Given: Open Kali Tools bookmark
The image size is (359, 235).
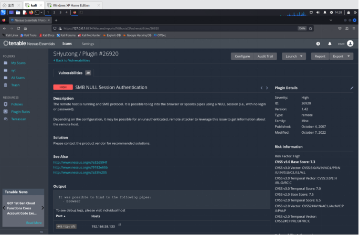Looking at the screenshot, I should 28,35.
